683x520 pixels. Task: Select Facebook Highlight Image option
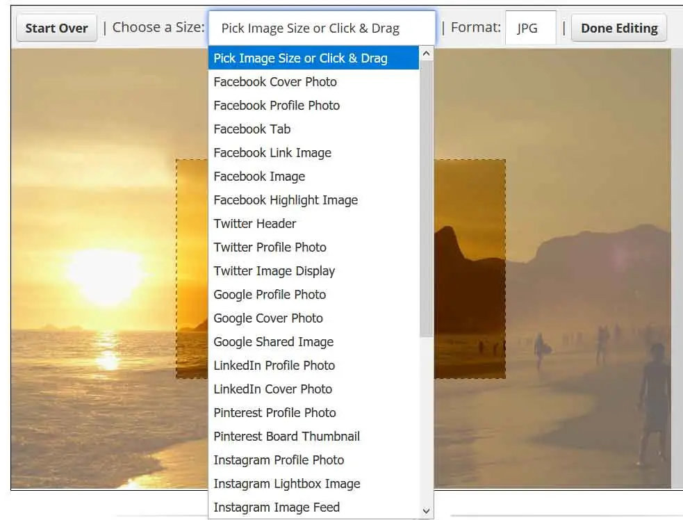point(313,200)
